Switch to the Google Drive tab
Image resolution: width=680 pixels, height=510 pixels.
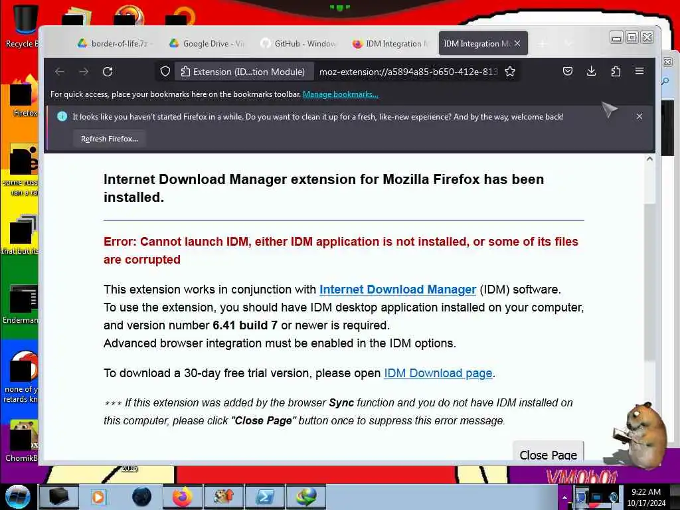click(x=207, y=43)
